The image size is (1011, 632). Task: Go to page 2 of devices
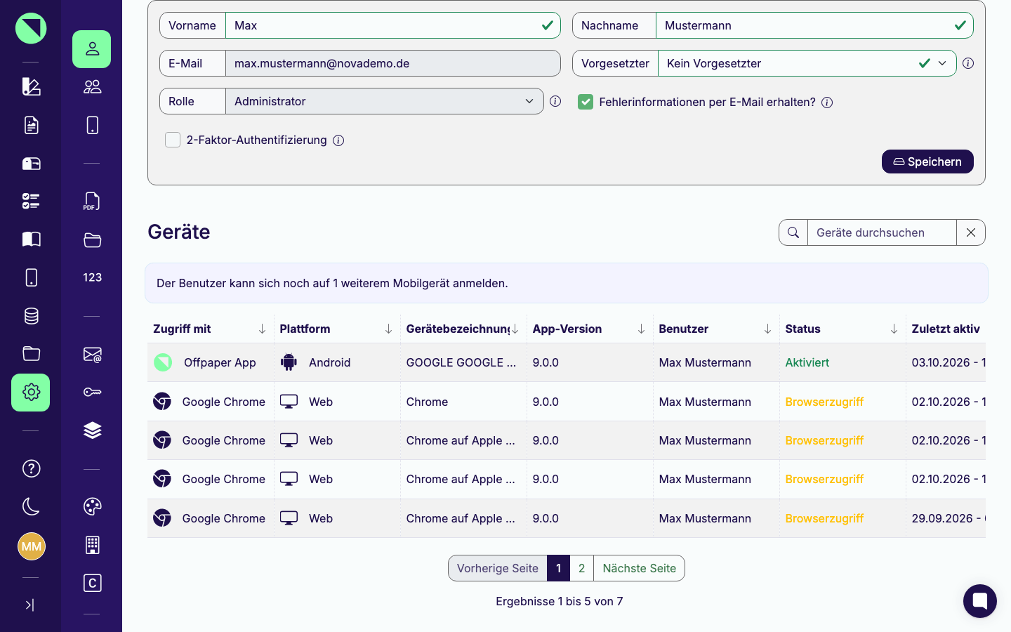point(581,568)
